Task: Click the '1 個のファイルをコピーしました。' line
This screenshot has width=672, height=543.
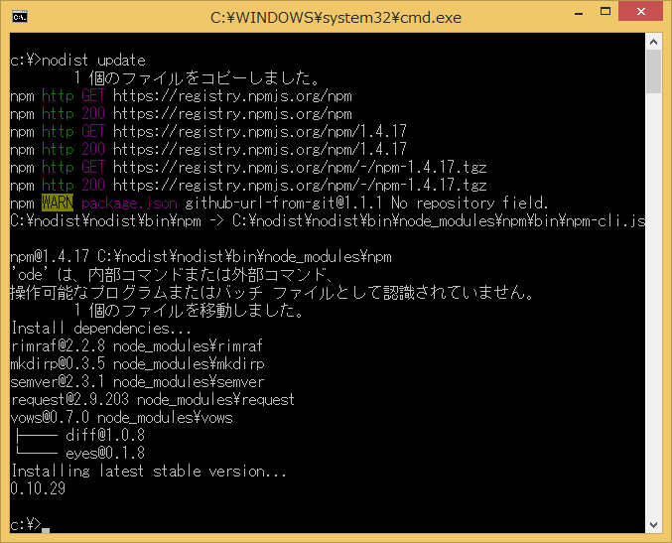Action: coord(198,78)
